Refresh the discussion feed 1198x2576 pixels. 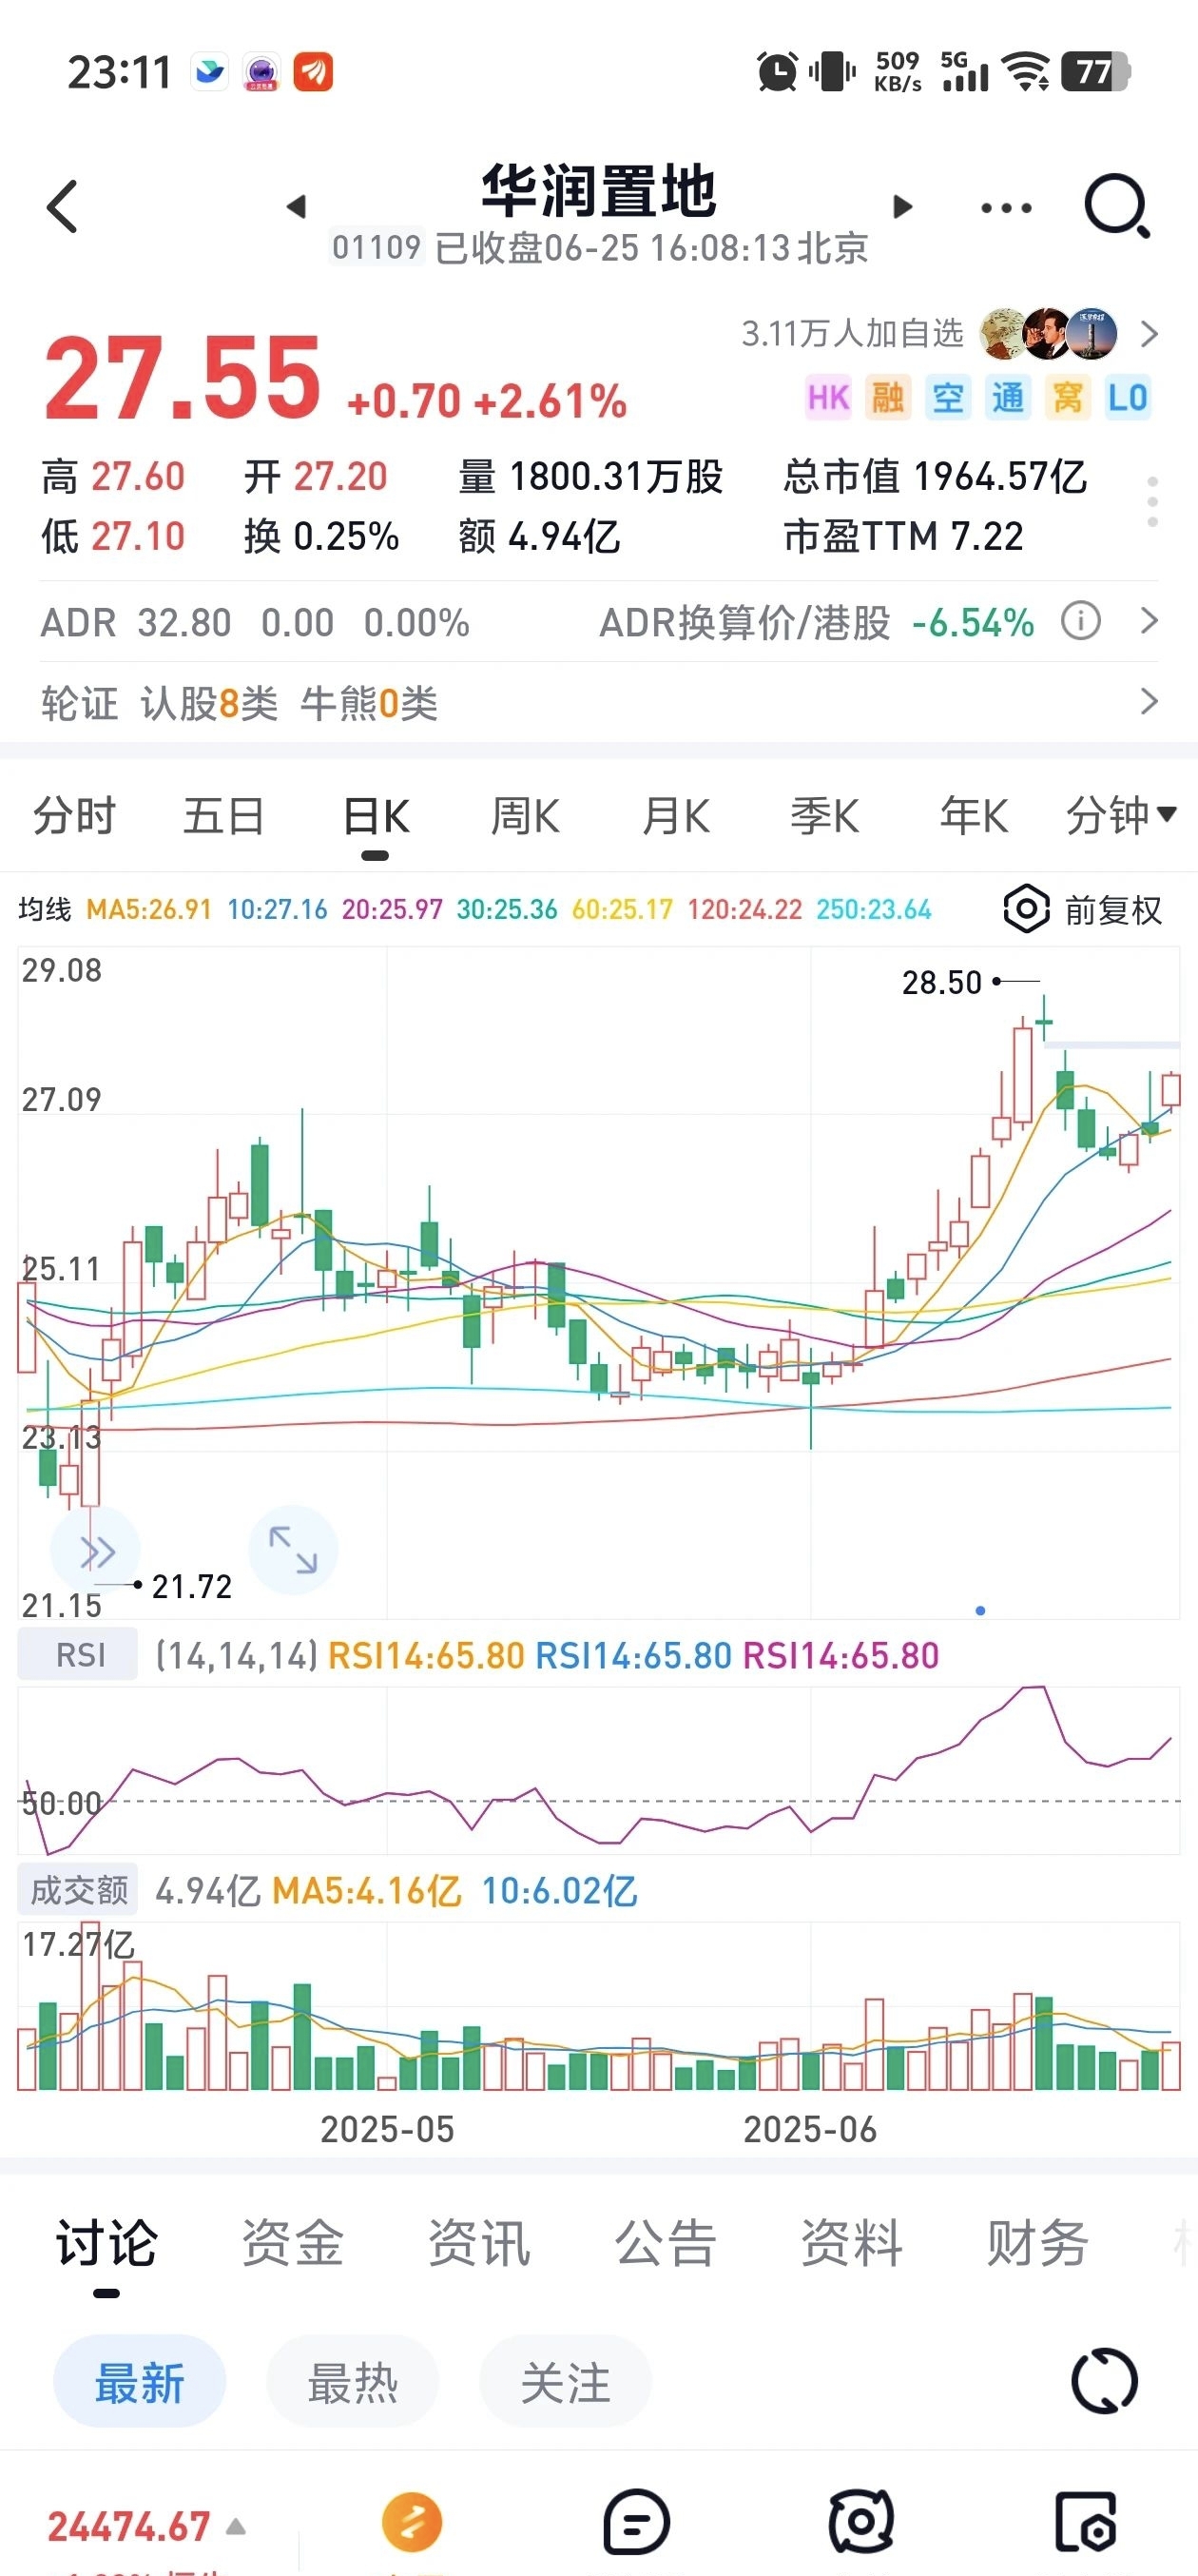[x=1104, y=2381]
